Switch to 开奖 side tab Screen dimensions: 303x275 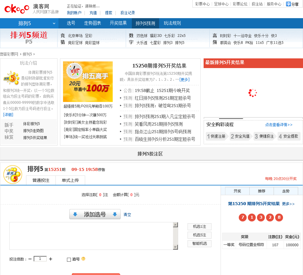237,191
